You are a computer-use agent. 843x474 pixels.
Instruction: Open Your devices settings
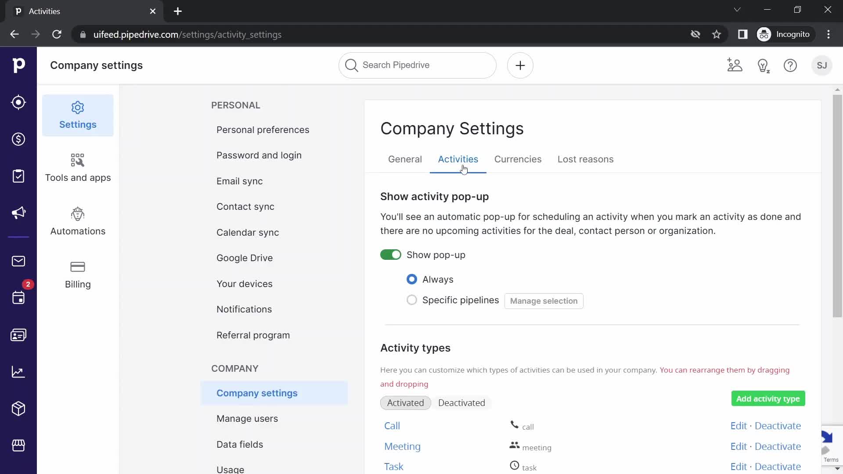[x=245, y=284]
